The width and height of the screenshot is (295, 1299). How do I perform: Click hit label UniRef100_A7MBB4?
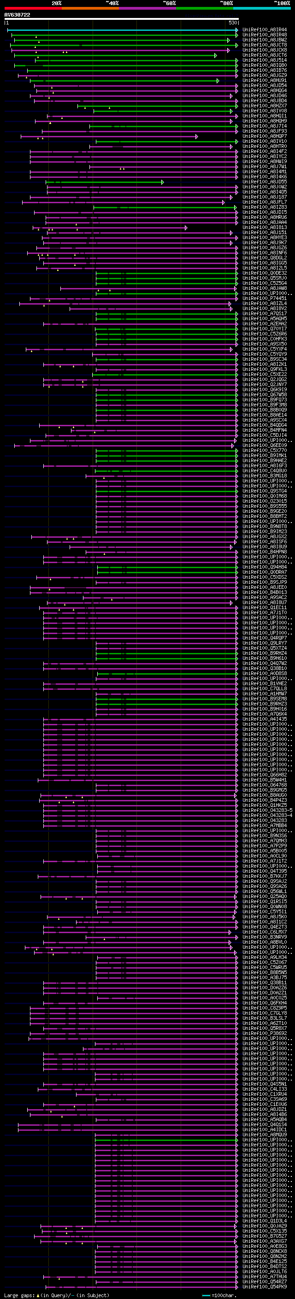coord(265,825)
